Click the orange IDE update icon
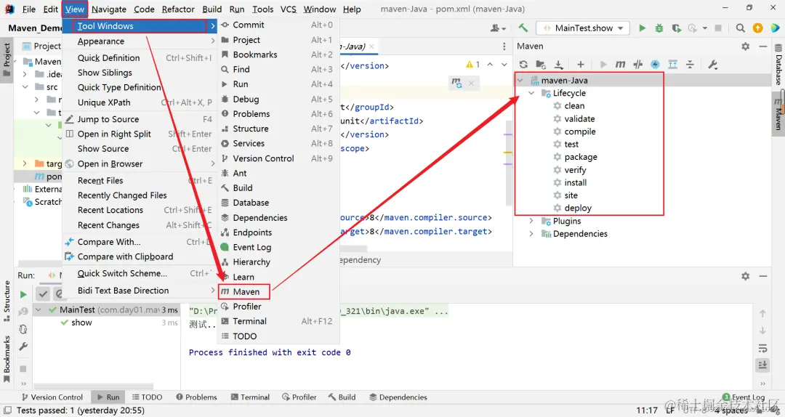 point(757,28)
